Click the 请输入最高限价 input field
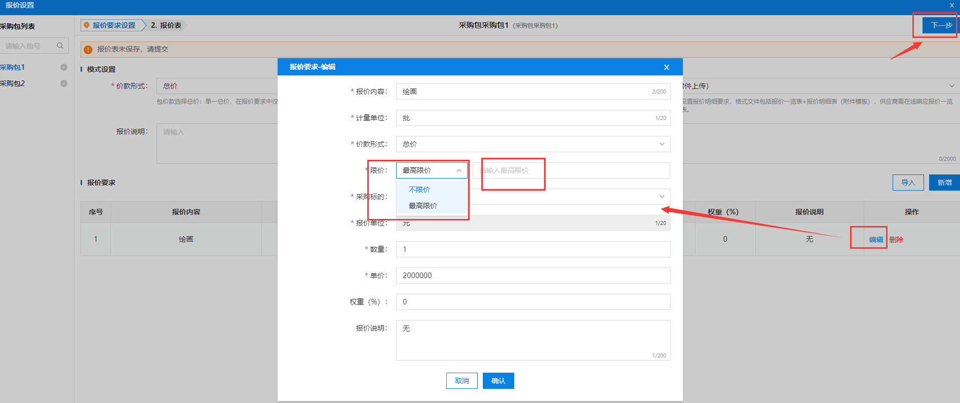This screenshot has height=403, width=960. click(571, 170)
